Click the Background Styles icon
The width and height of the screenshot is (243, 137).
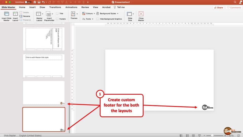[x=97, y=13]
